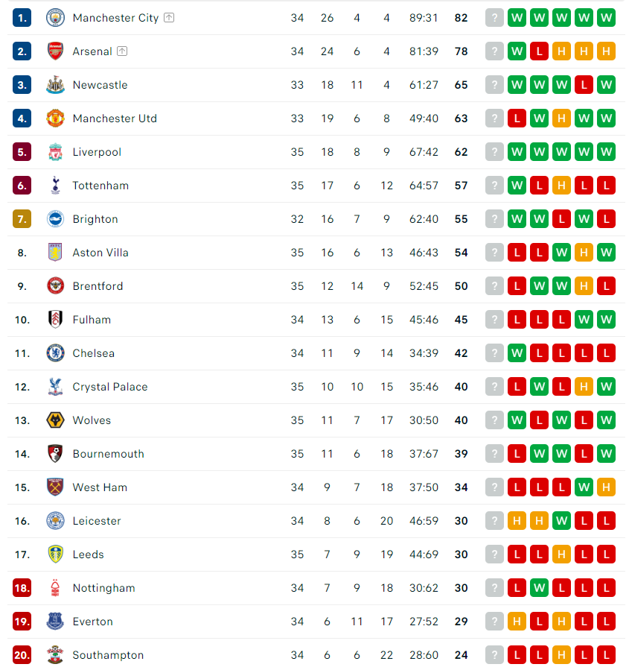This screenshot has width=629, height=670.
Task: Open the Brighton team page link
Action: click(95, 219)
